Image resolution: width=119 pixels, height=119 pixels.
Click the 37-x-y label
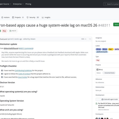pyautogui.click(x=98, y=49)
